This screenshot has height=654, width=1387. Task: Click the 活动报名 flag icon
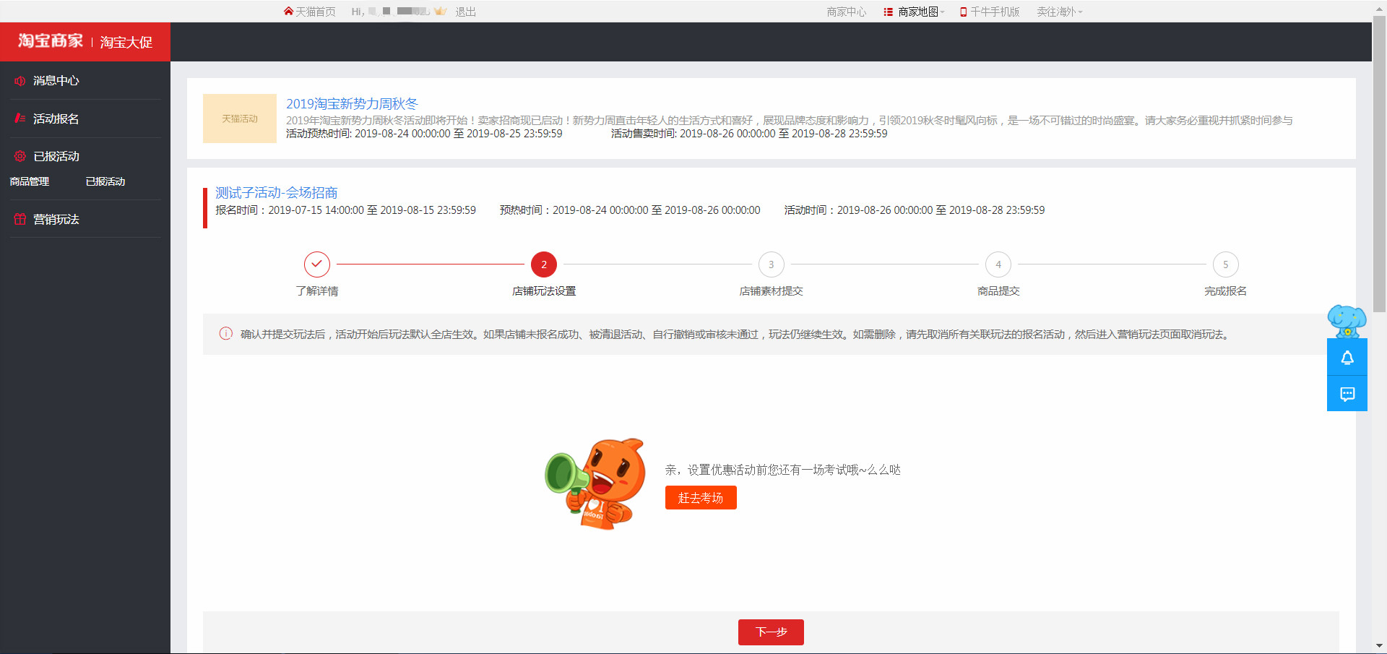point(20,119)
